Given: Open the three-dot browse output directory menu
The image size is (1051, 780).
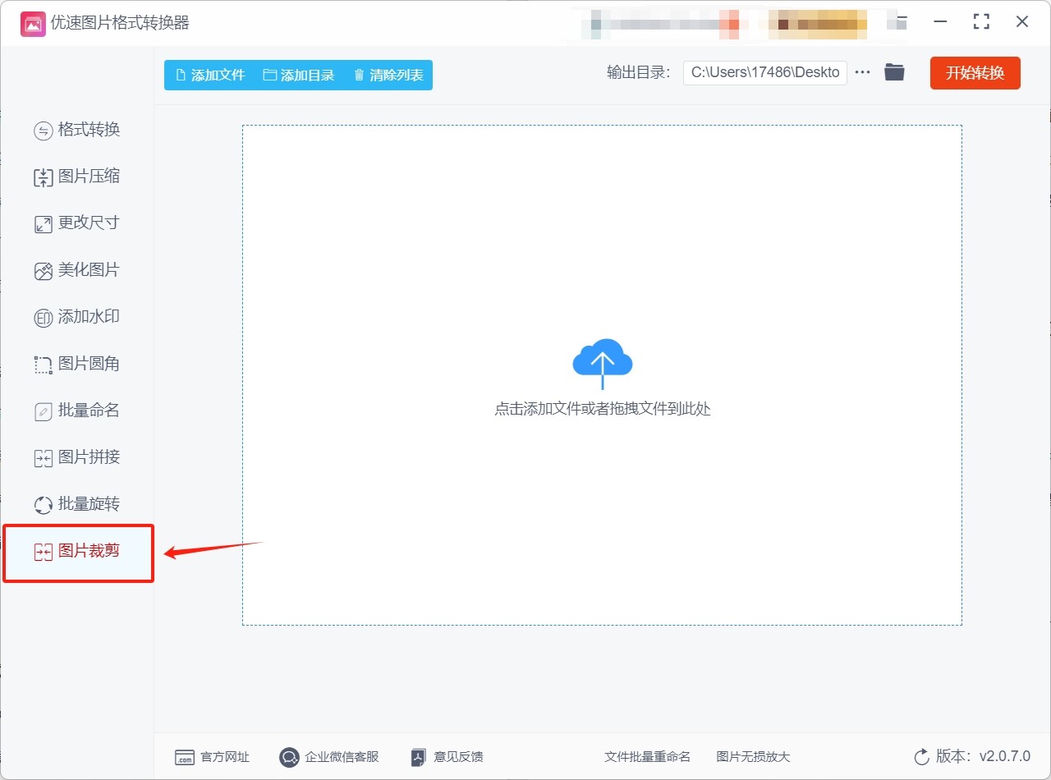Looking at the screenshot, I should point(862,72).
